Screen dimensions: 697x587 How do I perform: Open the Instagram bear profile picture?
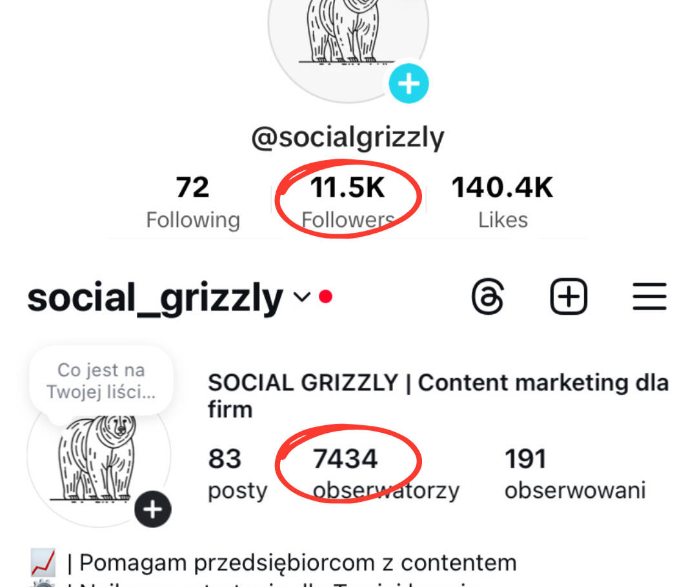tap(97, 458)
